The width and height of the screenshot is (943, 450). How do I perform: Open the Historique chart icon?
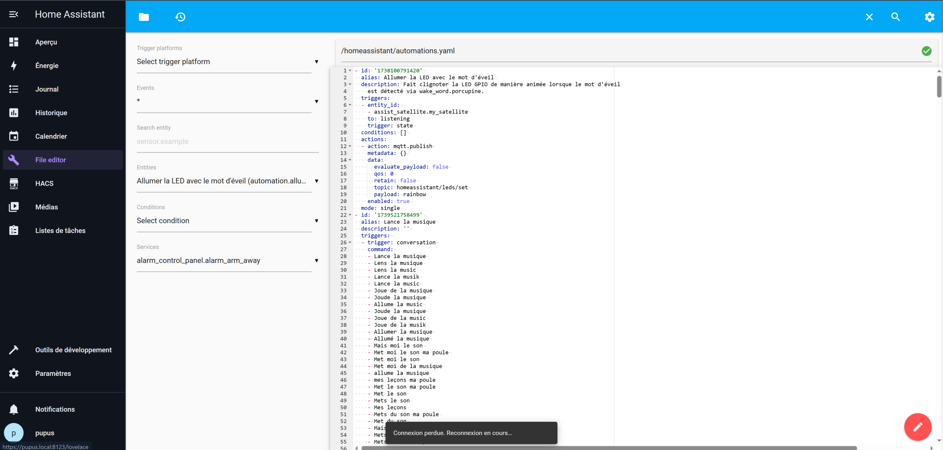coord(14,113)
